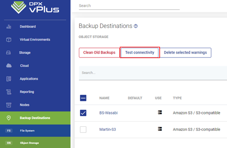
Task: Click the DPX vPlus logo
Action: [x=35, y=8]
